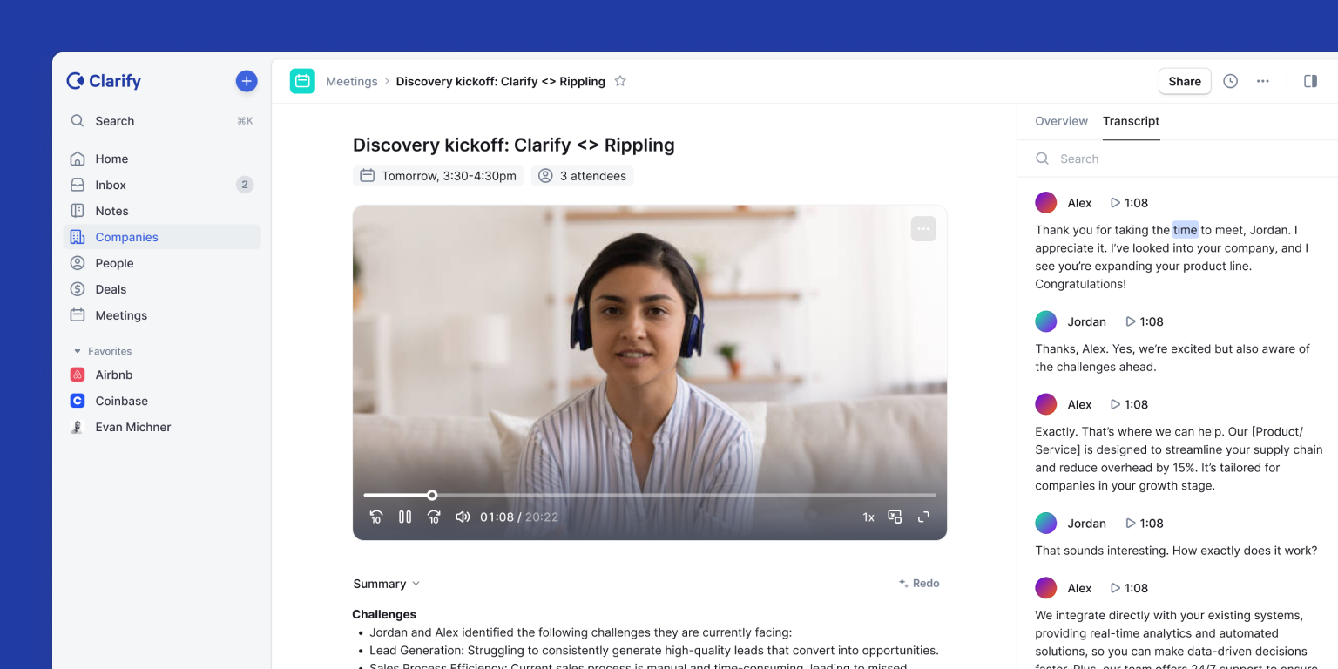Open the Airbnb favorite
The width and height of the screenshot is (1338, 669).
pyautogui.click(x=162, y=375)
